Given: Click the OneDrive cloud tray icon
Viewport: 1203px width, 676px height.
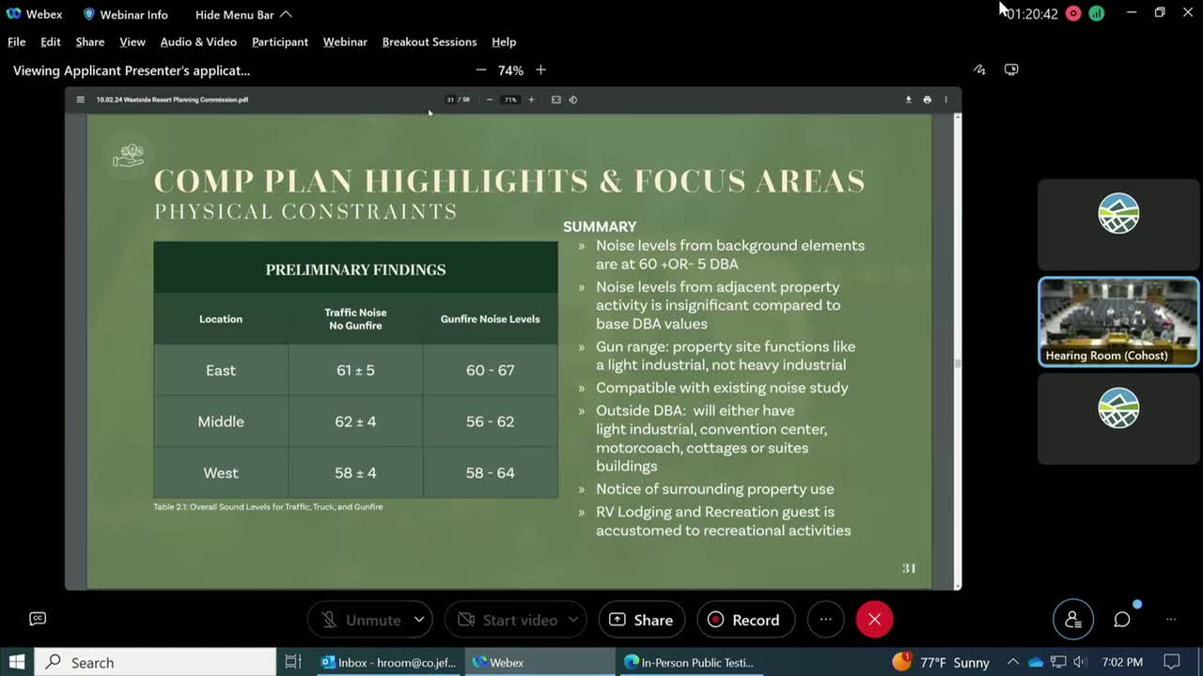Looking at the screenshot, I should pyautogui.click(x=1036, y=662).
